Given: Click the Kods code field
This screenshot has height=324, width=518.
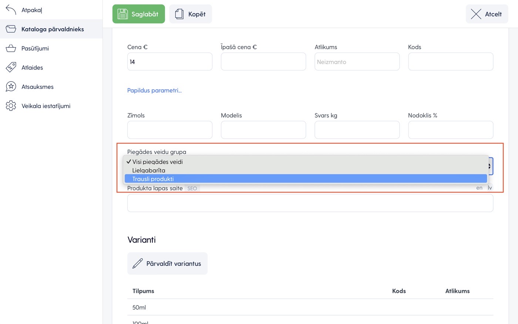Looking at the screenshot, I should point(451,61).
